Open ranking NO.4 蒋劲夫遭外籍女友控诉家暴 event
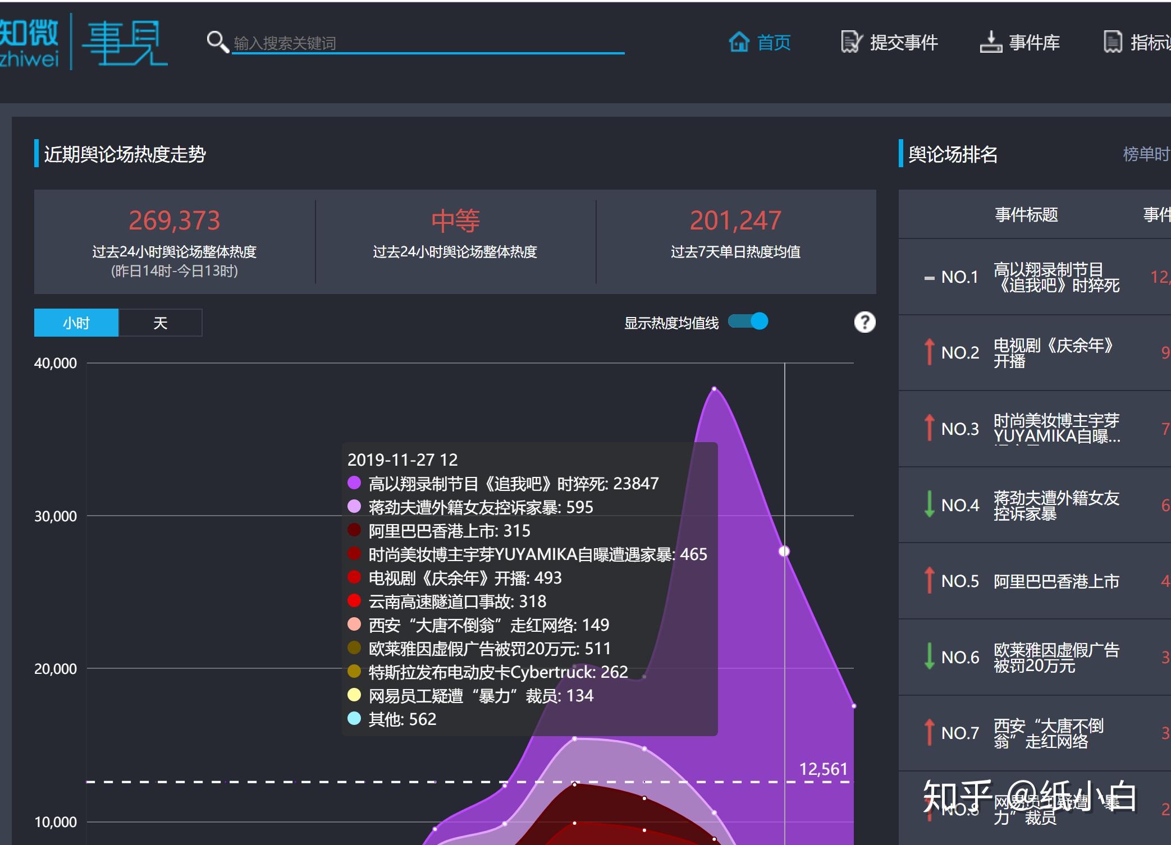The height and width of the screenshot is (845, 1171). coord(1056,505)
